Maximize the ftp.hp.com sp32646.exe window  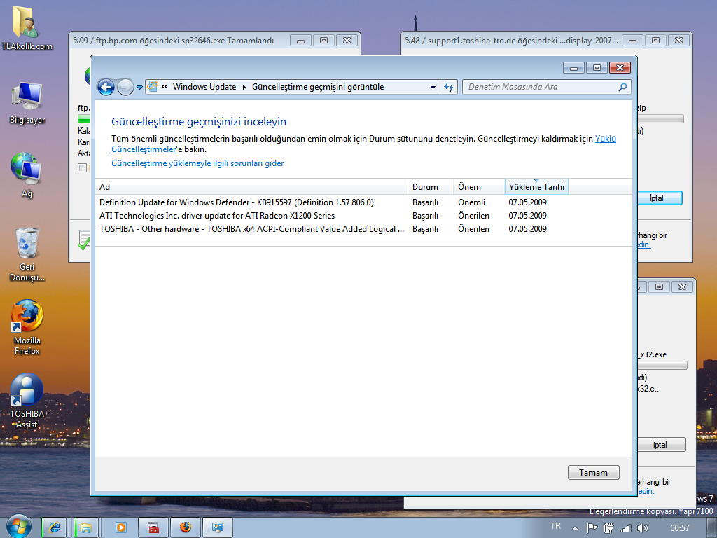323,41
